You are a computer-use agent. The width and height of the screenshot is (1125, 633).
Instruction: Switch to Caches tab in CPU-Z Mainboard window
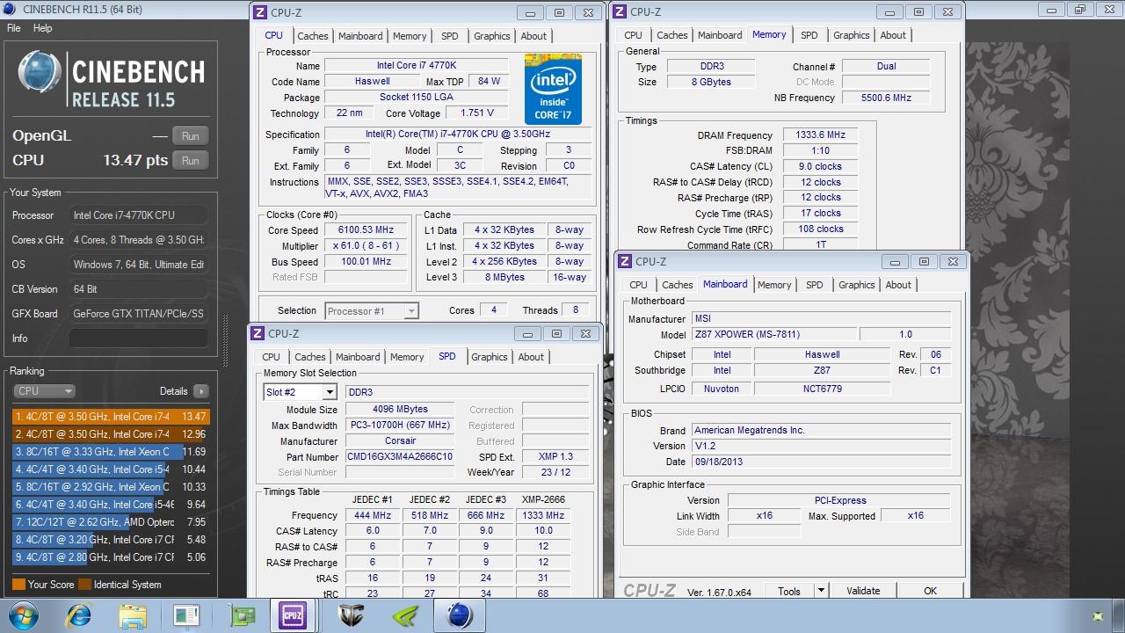(x=677, y=285)
